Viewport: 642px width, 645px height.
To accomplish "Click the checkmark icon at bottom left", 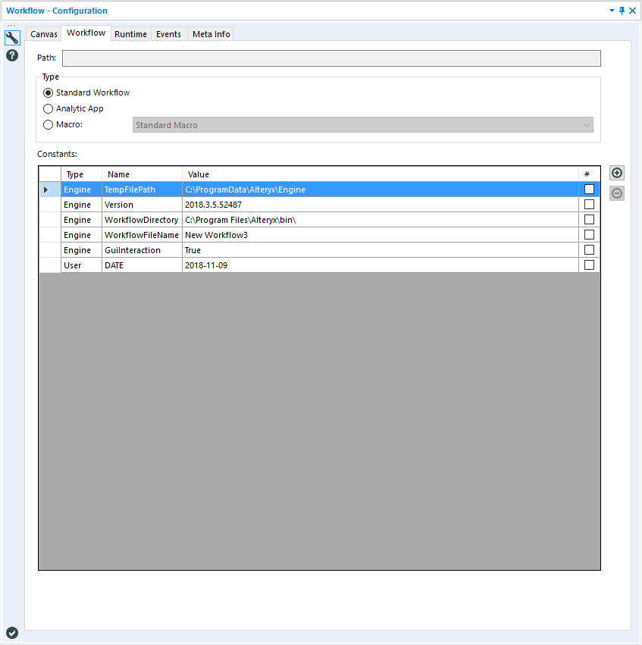I will [12, 632].
